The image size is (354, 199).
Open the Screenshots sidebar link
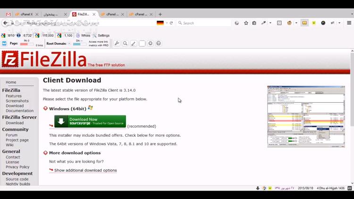point(17,101)
